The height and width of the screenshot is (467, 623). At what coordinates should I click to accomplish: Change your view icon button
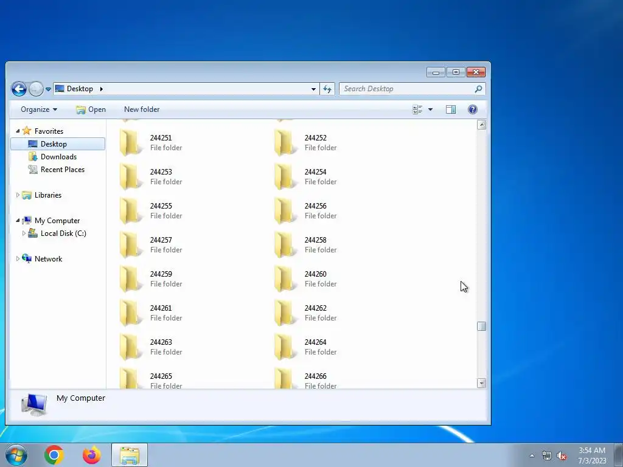point(417,109)
